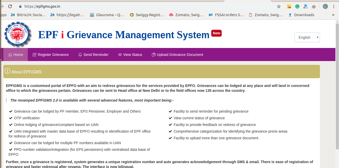Open the Chrome profile avatar L

point(325,6)
